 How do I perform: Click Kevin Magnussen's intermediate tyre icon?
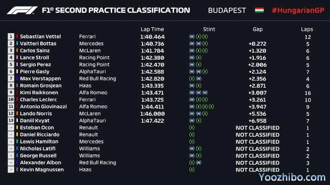pos(192,169)
